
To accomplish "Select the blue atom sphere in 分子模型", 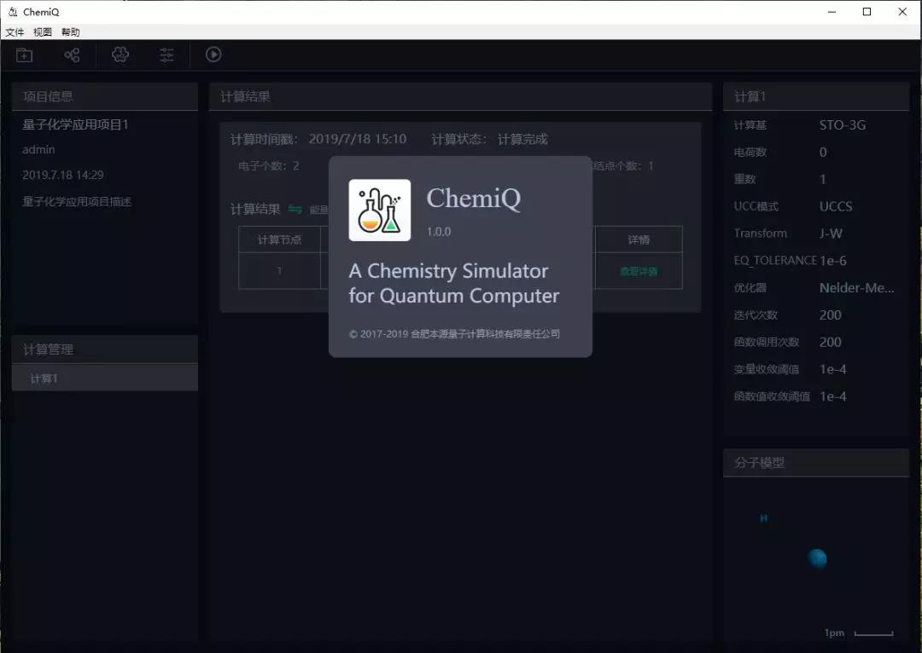I will [x=817, y=558].
